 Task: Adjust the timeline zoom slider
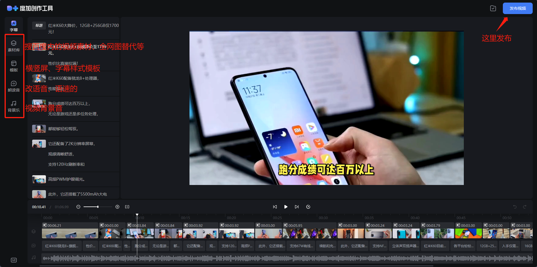[x=98, y=206]
